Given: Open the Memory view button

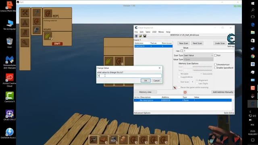Looking at the screenshot, I should (145, 92).
